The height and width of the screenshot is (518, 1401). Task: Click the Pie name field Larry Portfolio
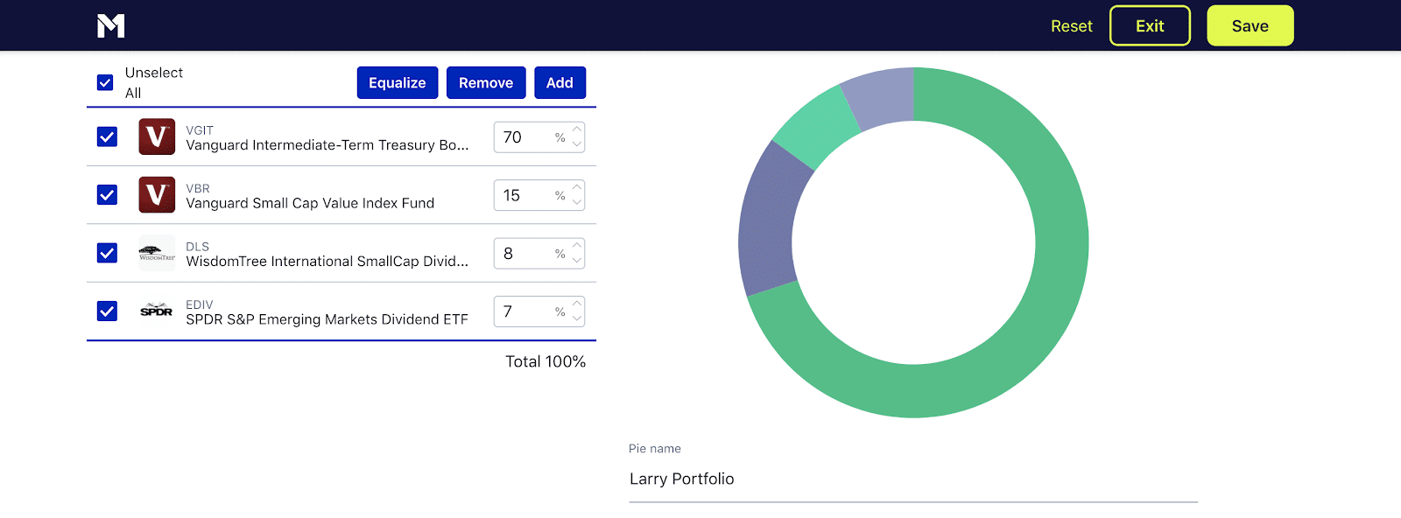(913, 479)
